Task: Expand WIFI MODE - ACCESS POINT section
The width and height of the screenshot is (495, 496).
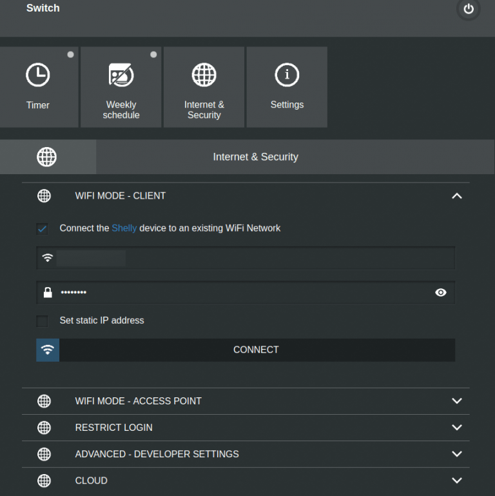Action: coord(457,401)
